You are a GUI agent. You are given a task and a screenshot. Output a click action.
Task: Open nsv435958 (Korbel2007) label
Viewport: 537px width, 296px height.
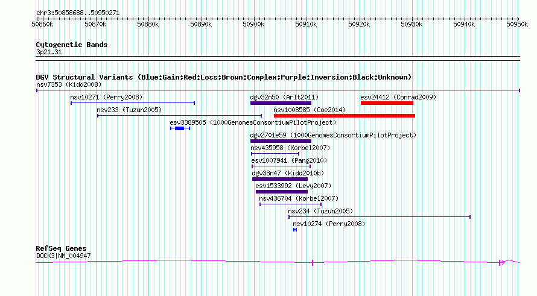(290, 148)
